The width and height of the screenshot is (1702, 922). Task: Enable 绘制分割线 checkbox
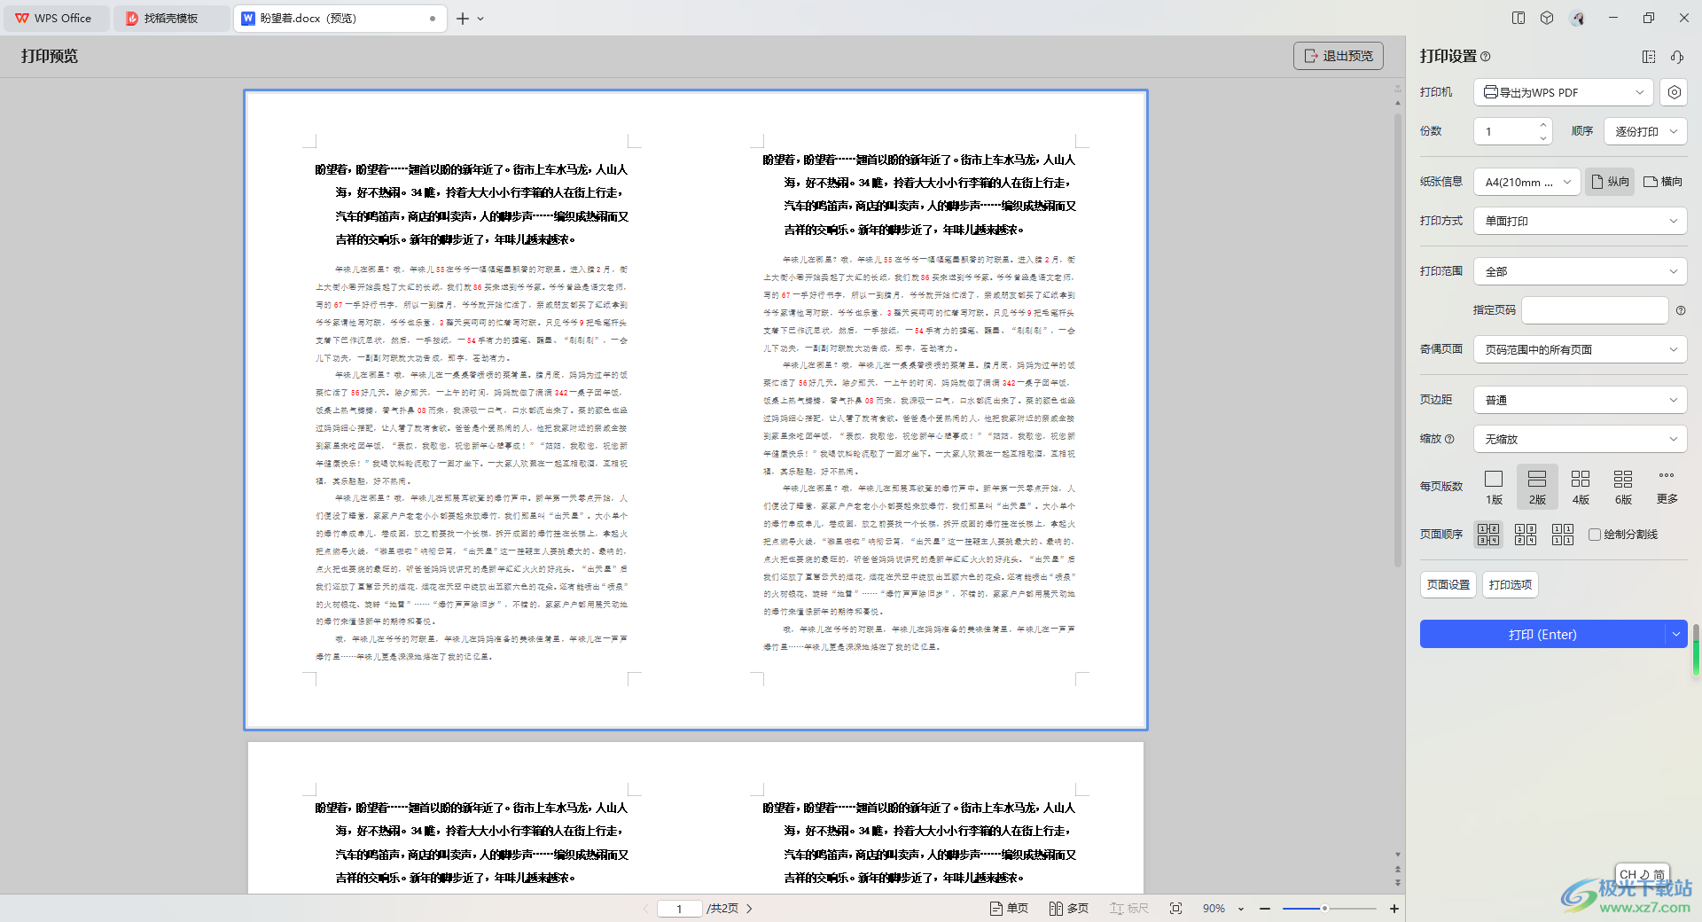tap(1595, 535)
